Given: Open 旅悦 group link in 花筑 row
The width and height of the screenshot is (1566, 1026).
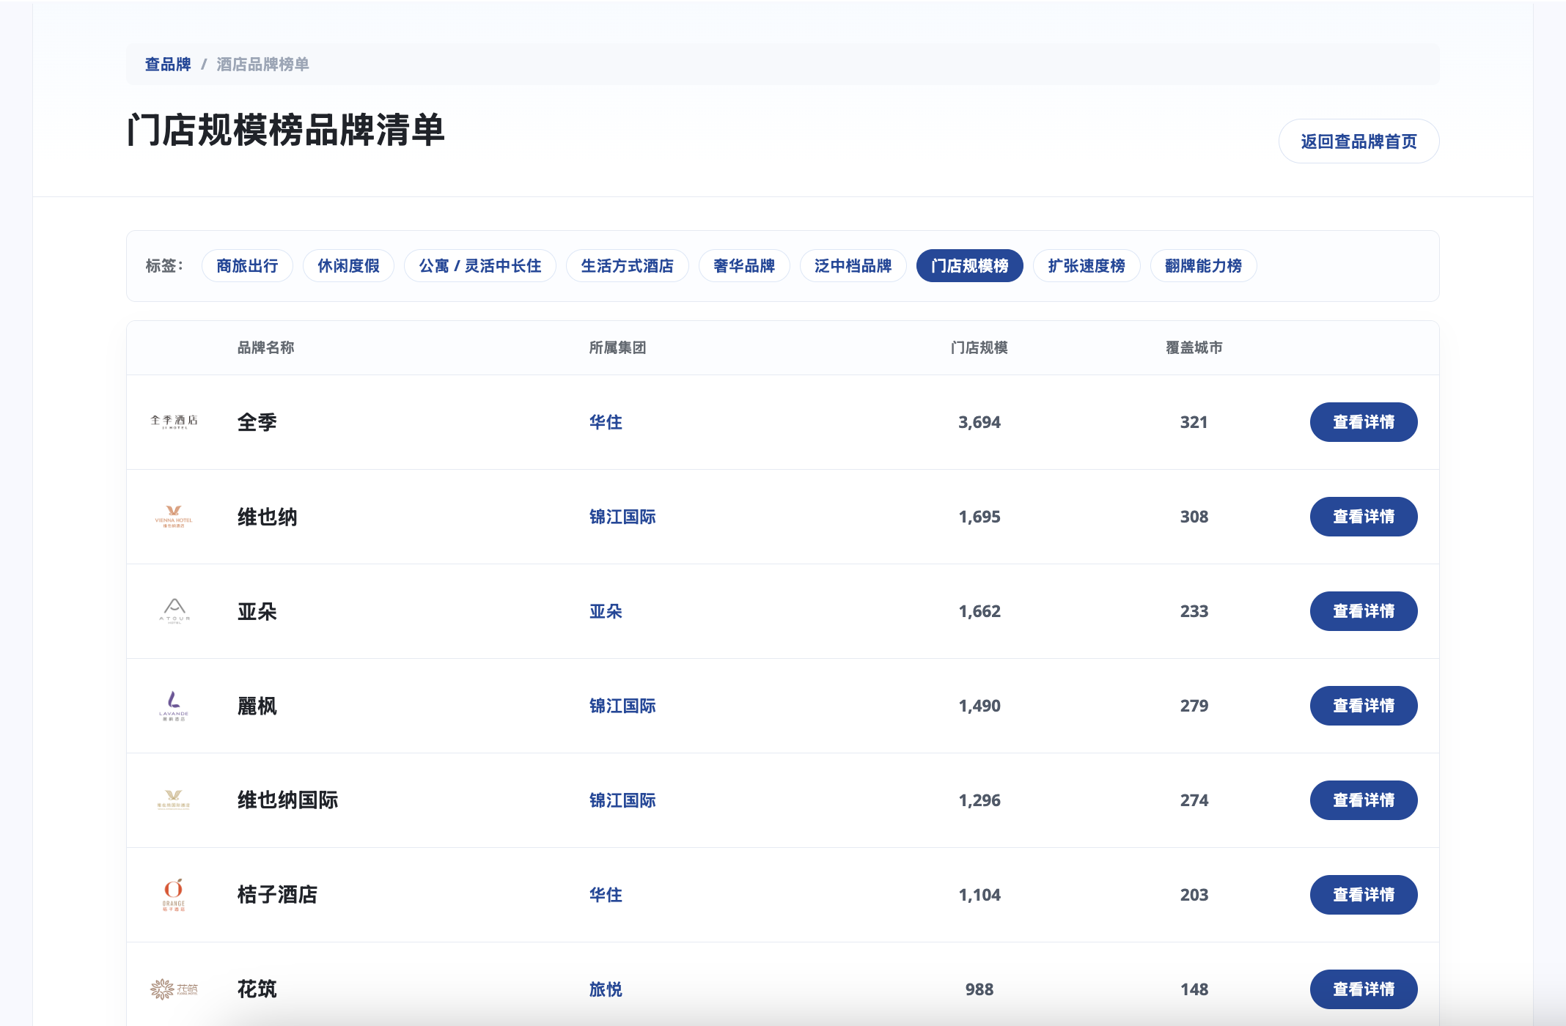Looking at the screenshot, I should coord(606,989).
